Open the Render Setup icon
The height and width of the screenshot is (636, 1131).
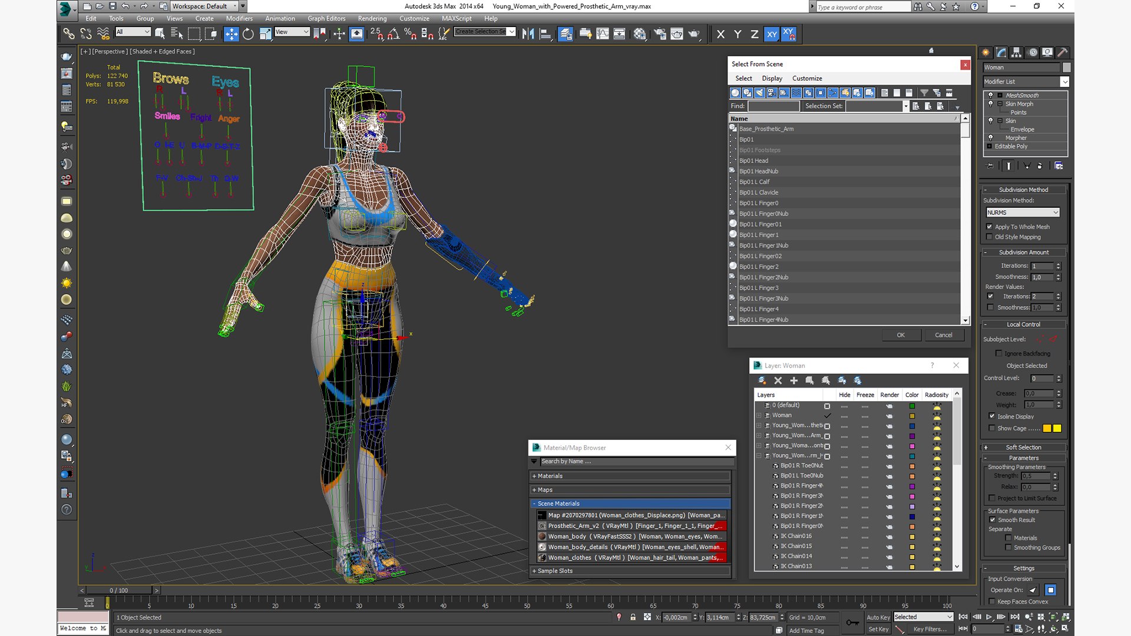660,34
